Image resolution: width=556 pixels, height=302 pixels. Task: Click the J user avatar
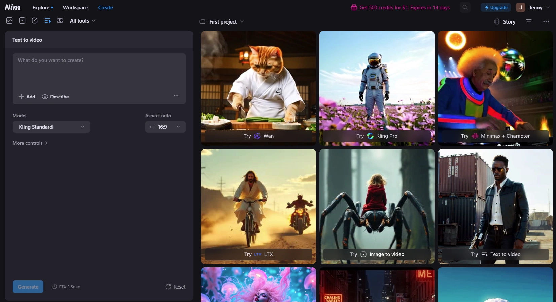521,7
